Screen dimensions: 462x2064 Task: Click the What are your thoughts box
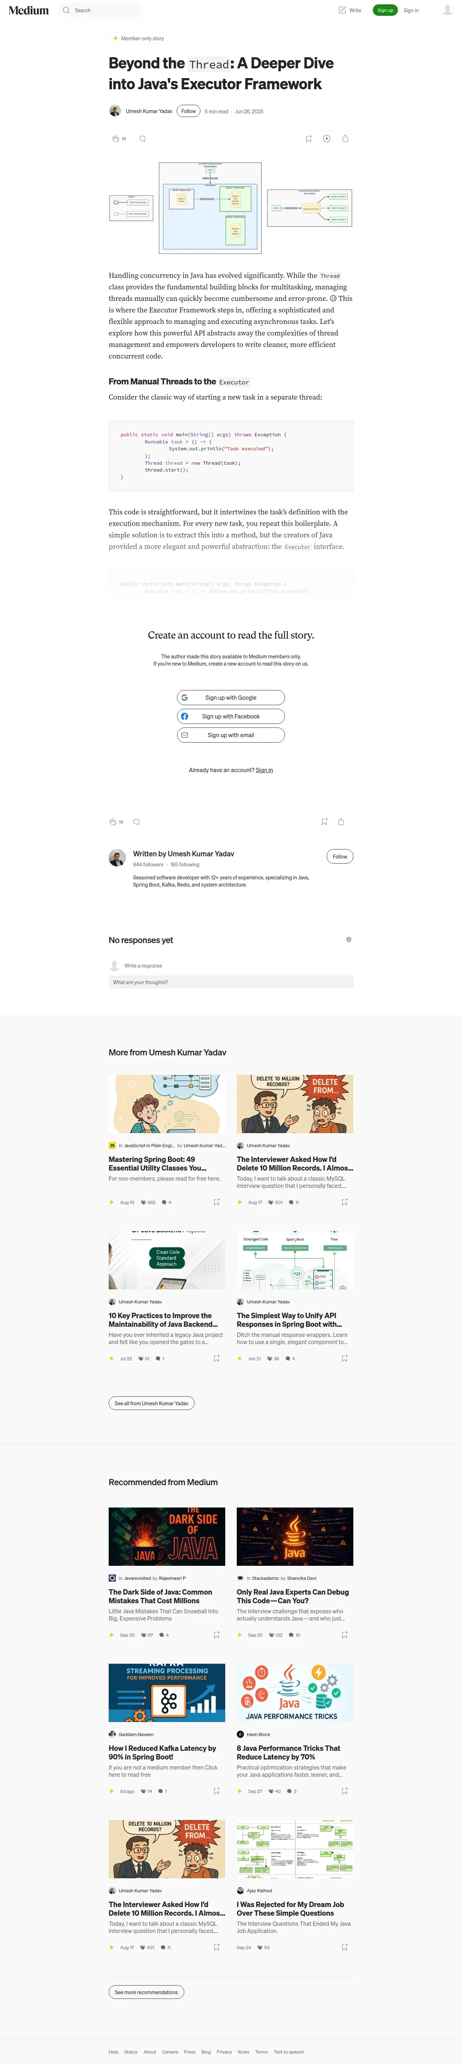click(x=231, y=982)
